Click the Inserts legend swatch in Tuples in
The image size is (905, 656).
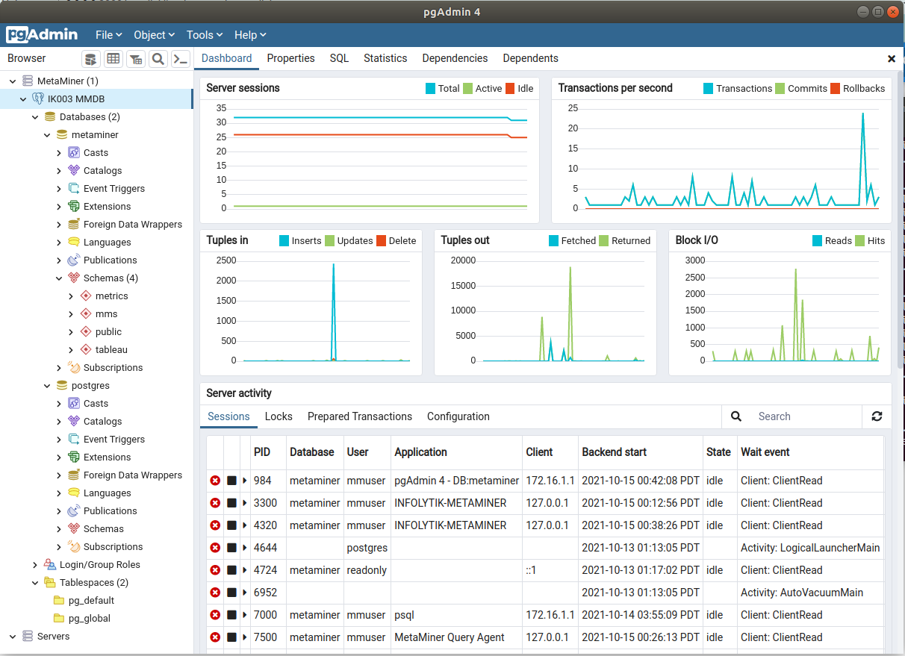(284, 240)
